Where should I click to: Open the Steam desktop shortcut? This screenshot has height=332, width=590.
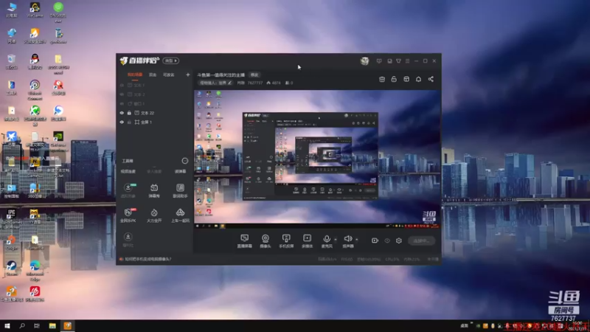[11, 268]
